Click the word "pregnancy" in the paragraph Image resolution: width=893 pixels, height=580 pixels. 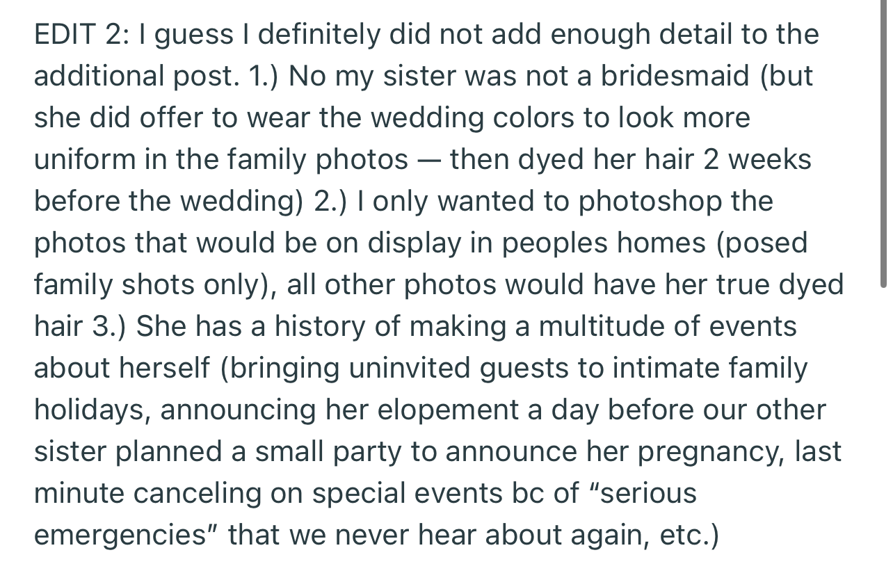pos(706,451)
